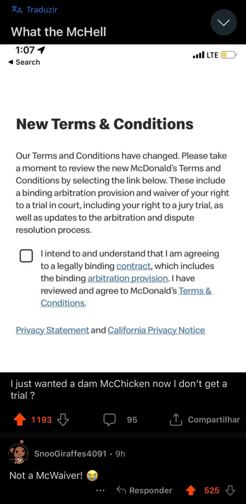Downvote the post with 1193 points
The height and width of the screenshot is (504, 246).
pyautogui.click(x=63, y=419)
